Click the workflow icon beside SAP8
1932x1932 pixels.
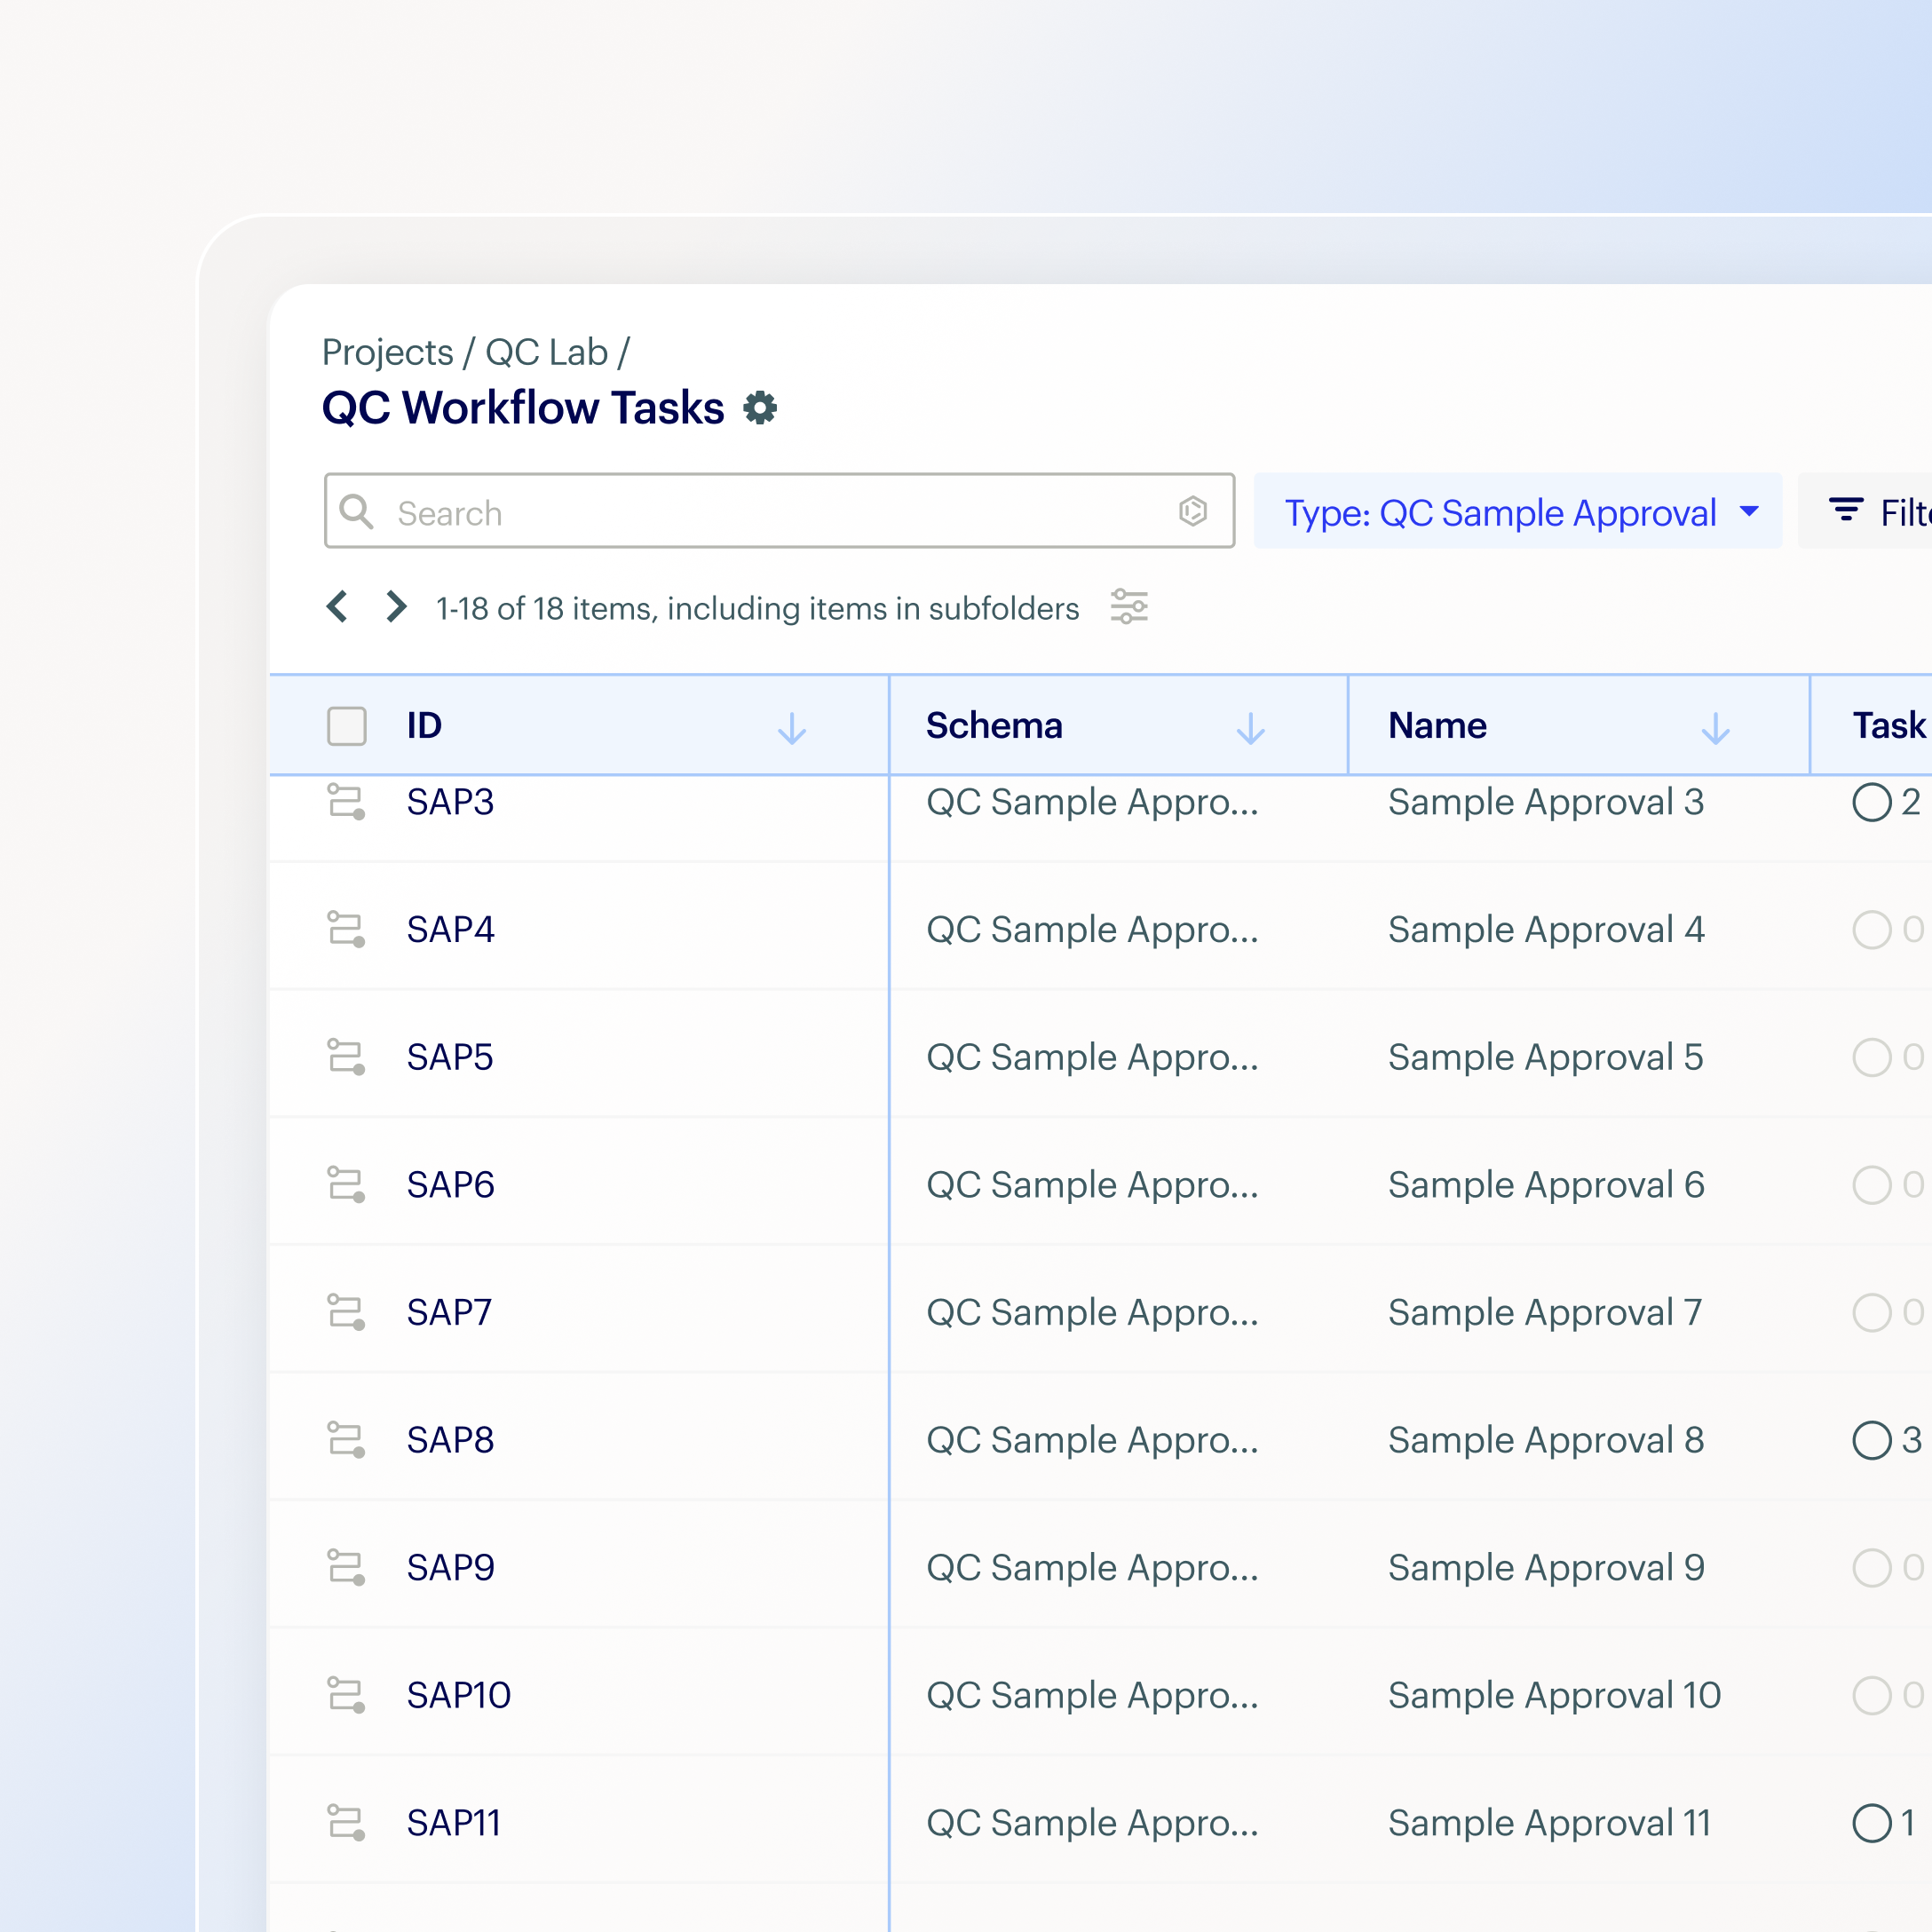click(345, 1440)
